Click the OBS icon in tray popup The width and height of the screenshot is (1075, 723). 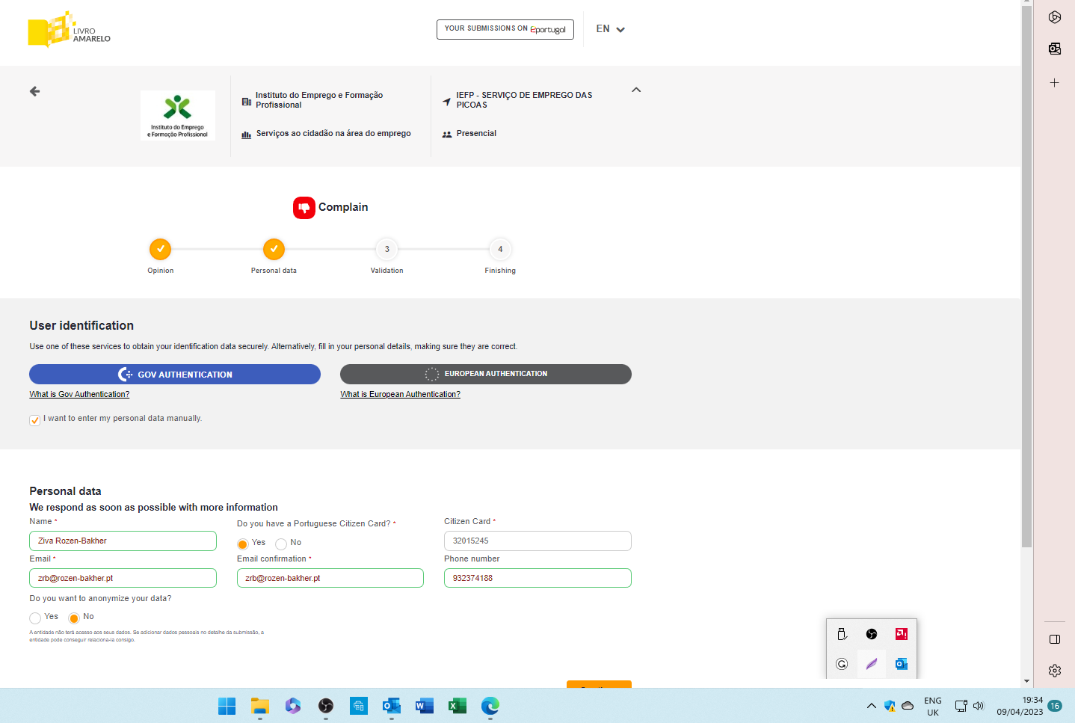(872, 634)
